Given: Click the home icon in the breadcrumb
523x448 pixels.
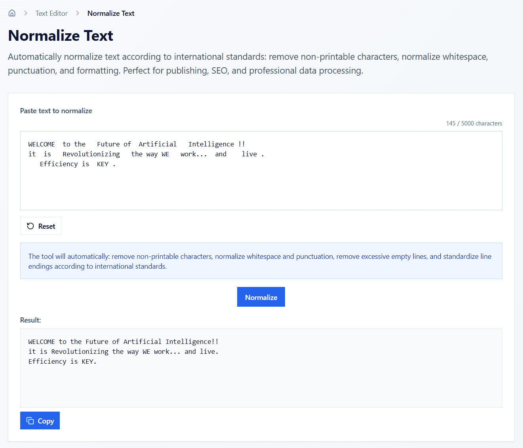Looking at the screenshot, I should 11,13.
